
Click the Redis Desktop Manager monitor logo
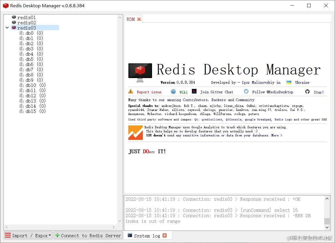(140, 73)
